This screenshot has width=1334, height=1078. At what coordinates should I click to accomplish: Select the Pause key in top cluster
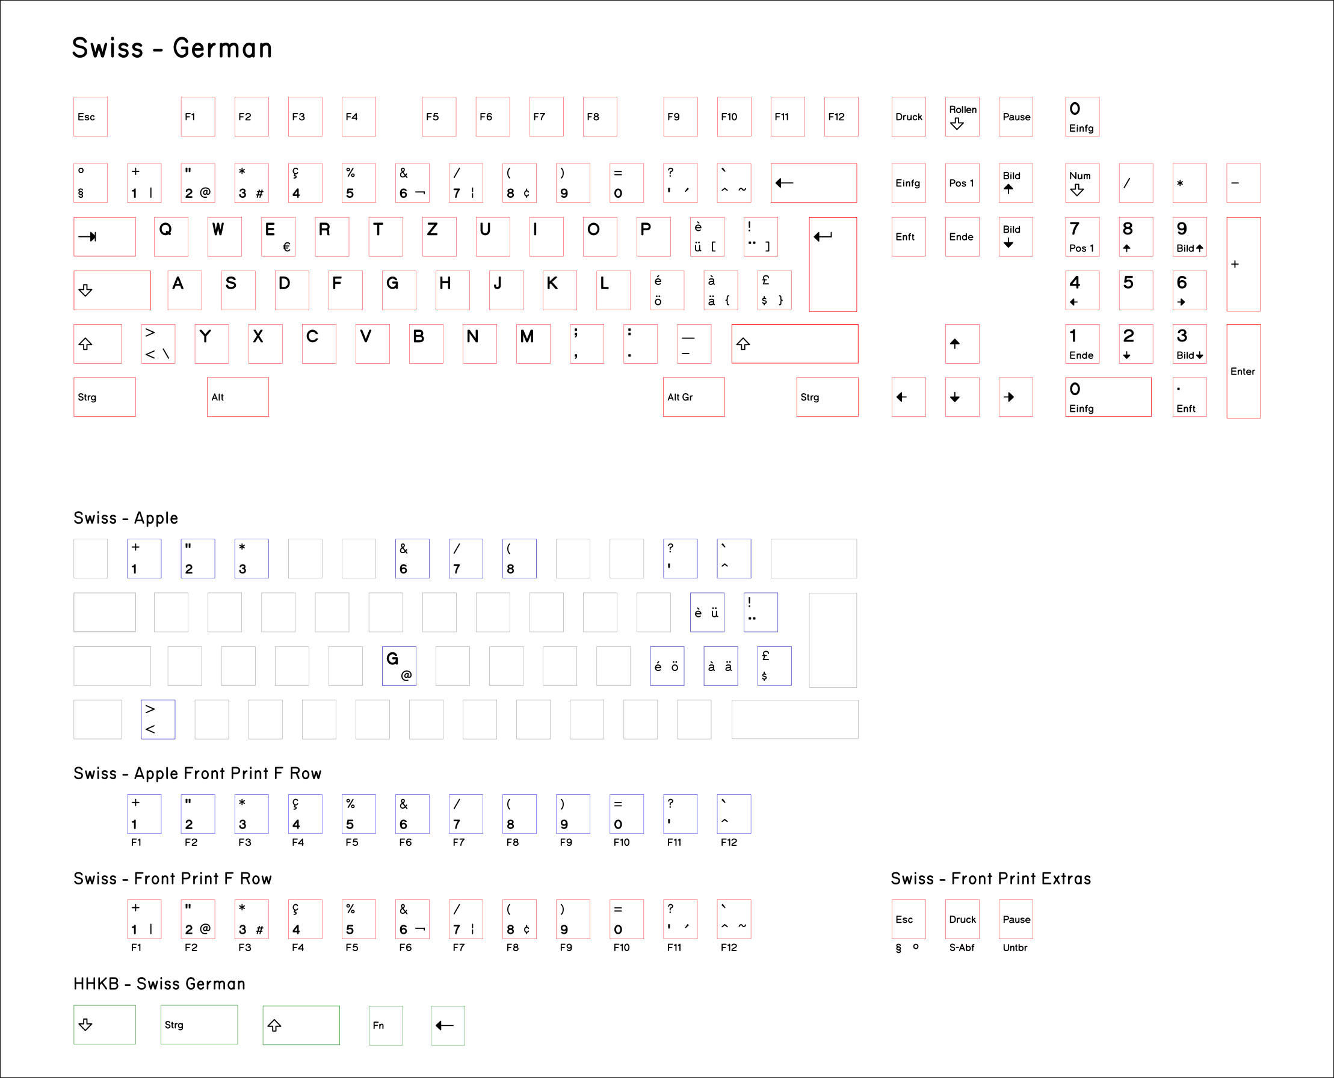[1016, 117]
